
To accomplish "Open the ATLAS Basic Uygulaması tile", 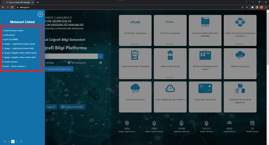I will pyautogui.click(x=135, y=30).
